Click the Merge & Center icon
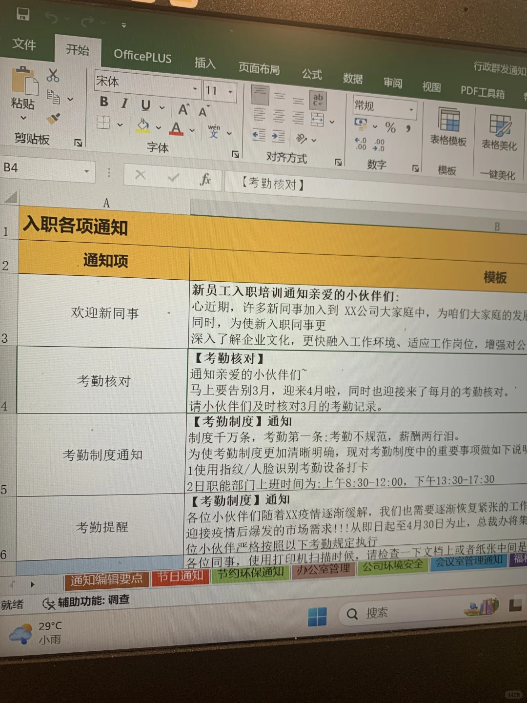527x703 pixels. [317, 120]
